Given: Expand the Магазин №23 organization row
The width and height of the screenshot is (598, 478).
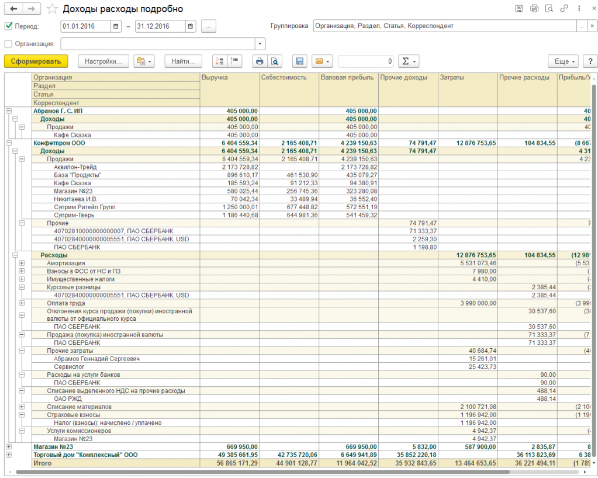Looking at the screenshot, I should click(x=8, y=447).
